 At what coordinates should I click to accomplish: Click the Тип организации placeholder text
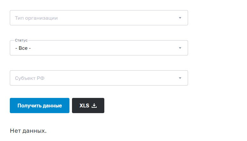(36, 18)
